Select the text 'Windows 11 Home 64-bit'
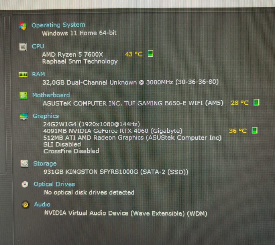 tap(79, 33)
